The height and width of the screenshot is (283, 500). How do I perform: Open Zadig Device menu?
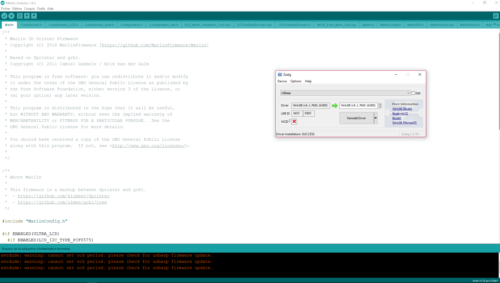(x=282, y=81)
